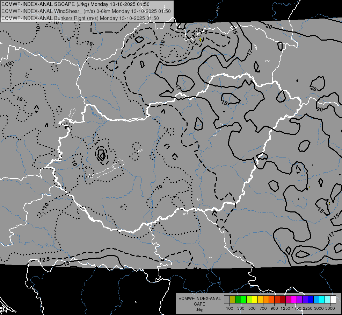Click the 300 value on the legend scale
This screenshot has width=342, height=315.
pos(241,308)
